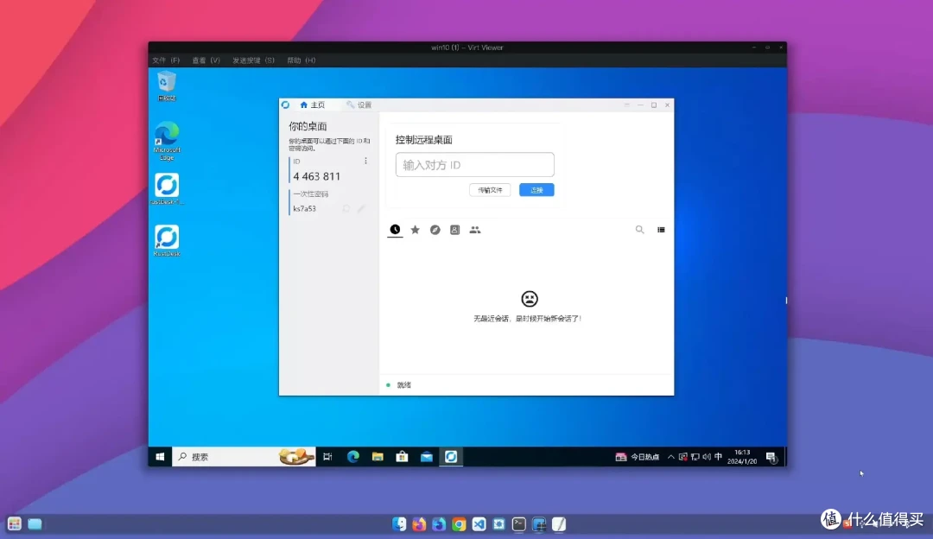Open 查看 (V) menu in Virt Viewer
933x539 pixels.
coord(206,60)
